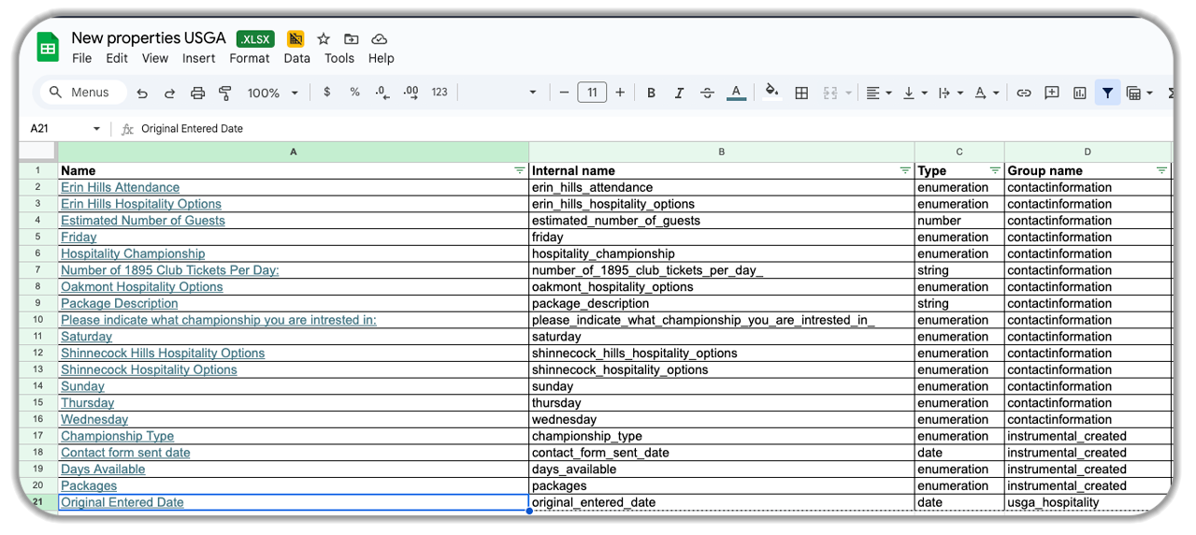The width and height of the screenshot is (1196, 535).
Task: Increase font size with plus button
Action: 620,93
